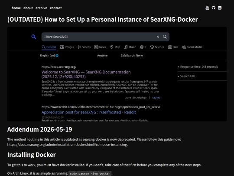Click the https://docs.searxng.org/ result URL
This screenshot has height=176, width=234.
[59, 67]
